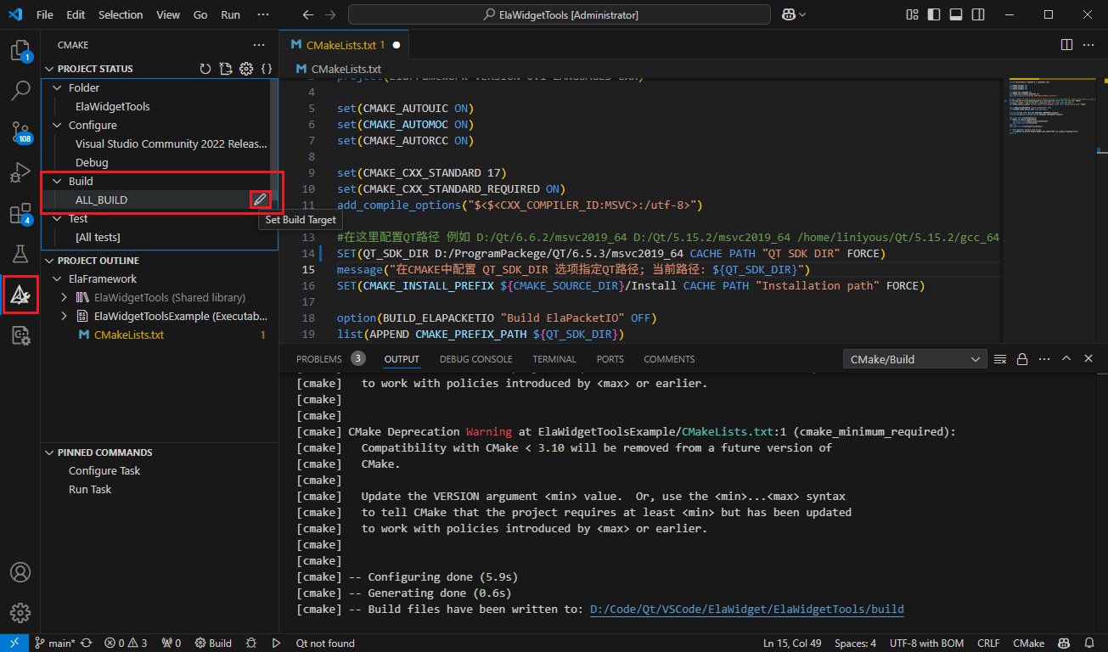1108x652 pixels.
Task: Click the refresh icon in Project Status header
Action: tap(205, 69)
